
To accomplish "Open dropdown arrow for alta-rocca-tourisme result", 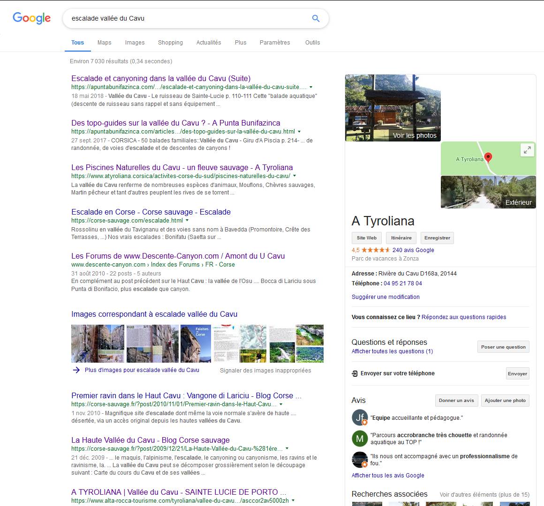I will (x=293, y=500).
